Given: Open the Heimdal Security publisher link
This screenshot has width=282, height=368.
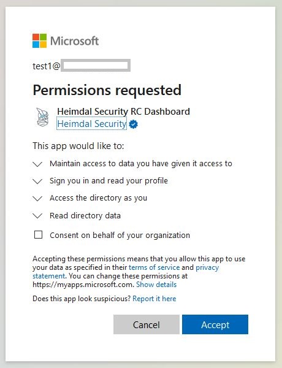Looking at the screenshot, I should click(x=92, y=124).
